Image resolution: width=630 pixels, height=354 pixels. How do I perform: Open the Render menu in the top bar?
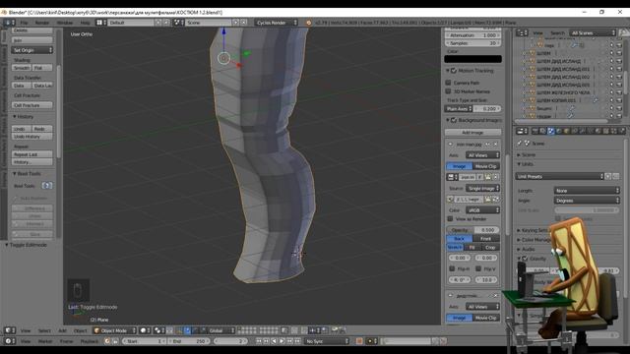tap(41, 23)
